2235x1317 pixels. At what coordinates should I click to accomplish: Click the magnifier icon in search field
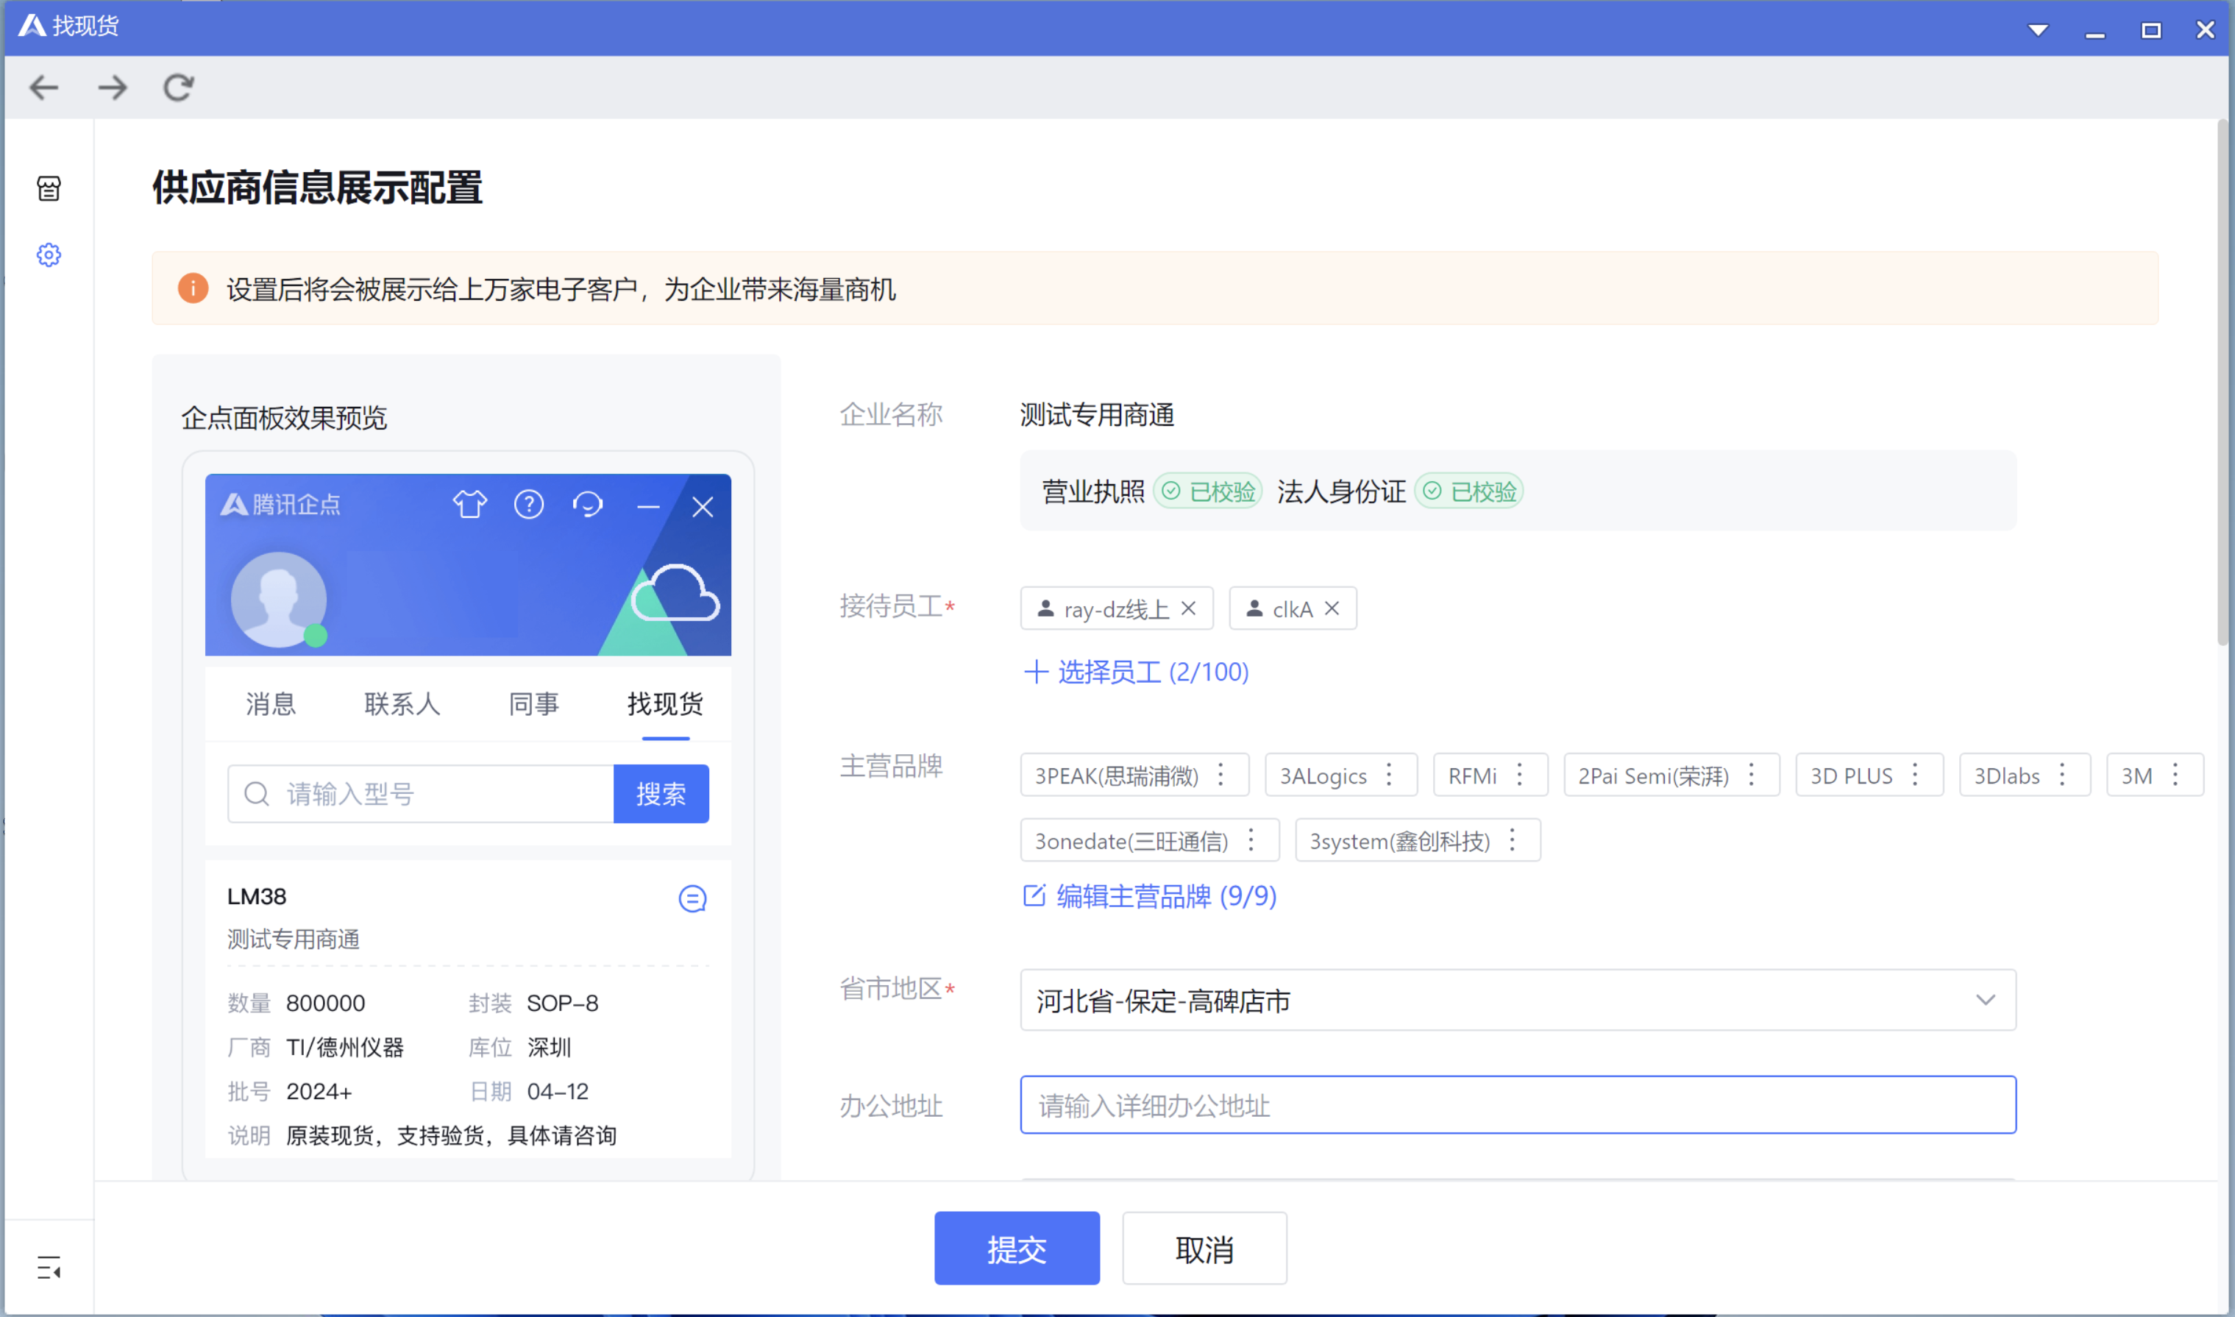[x=257, y=793]
